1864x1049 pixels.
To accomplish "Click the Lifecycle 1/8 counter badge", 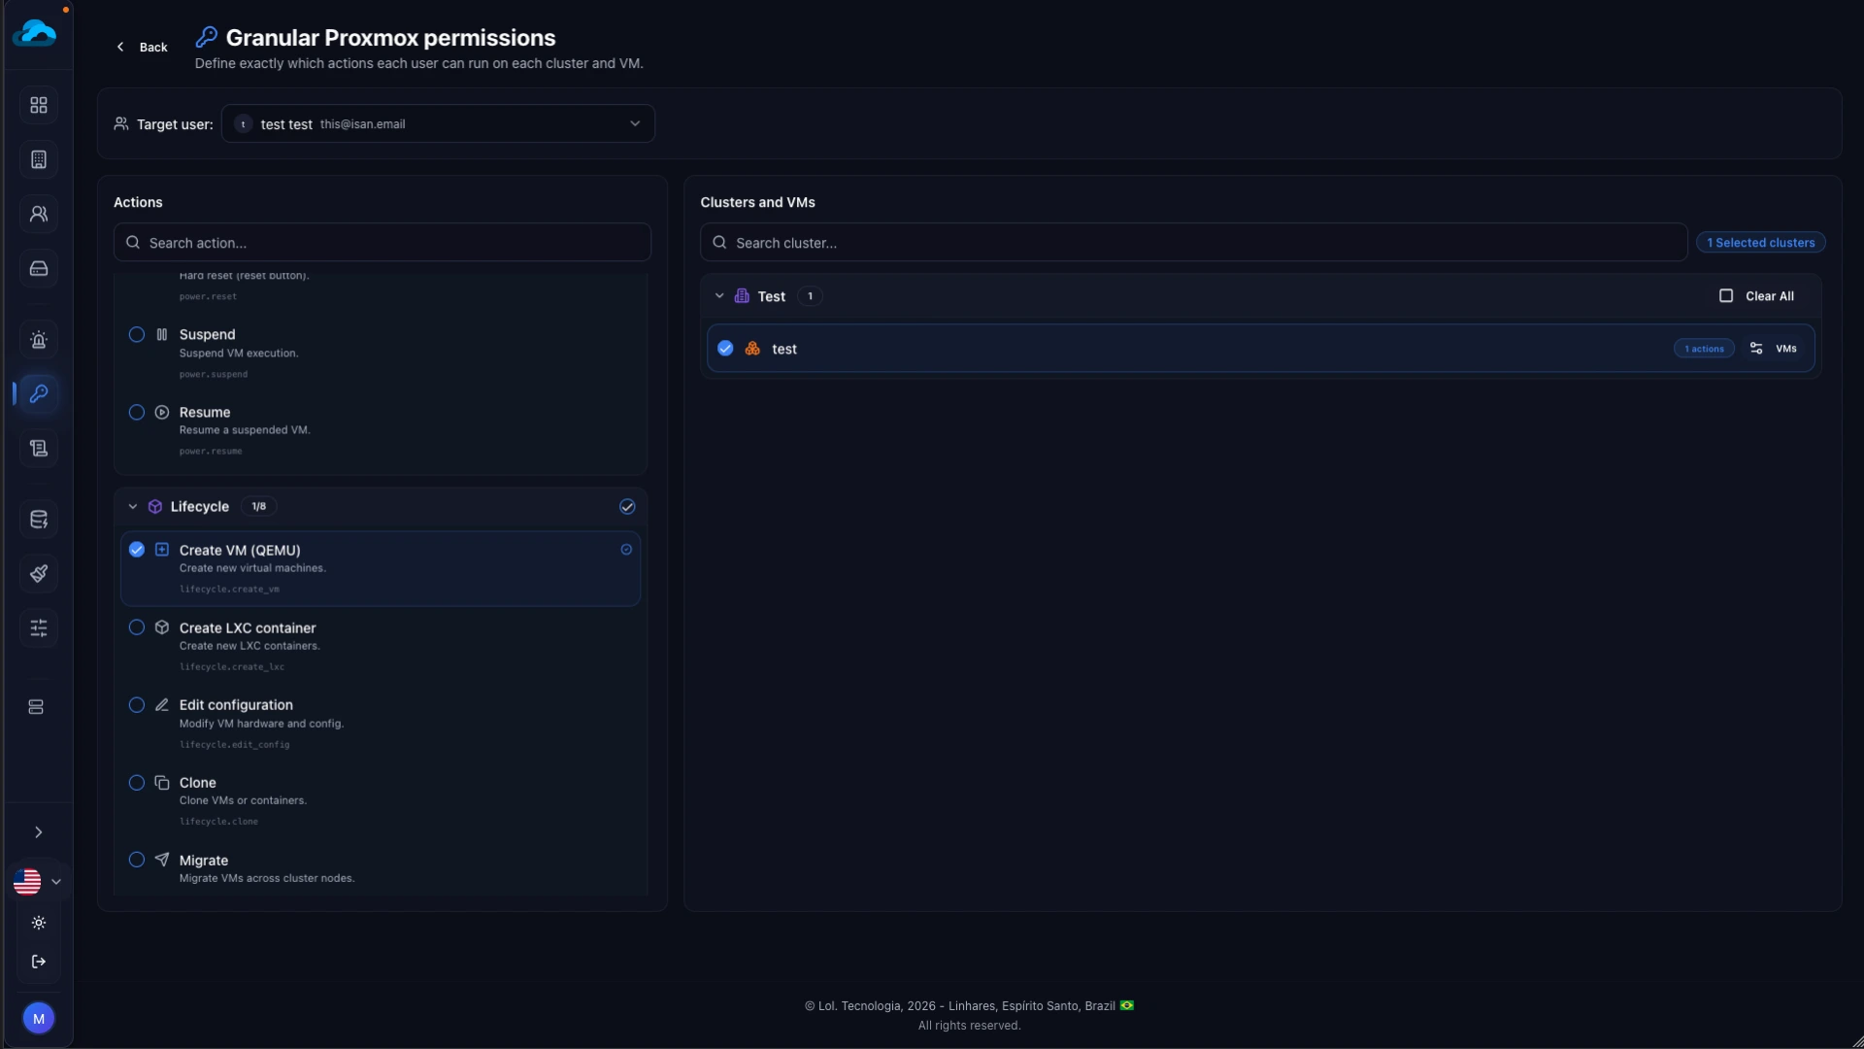I will point(258,507).
